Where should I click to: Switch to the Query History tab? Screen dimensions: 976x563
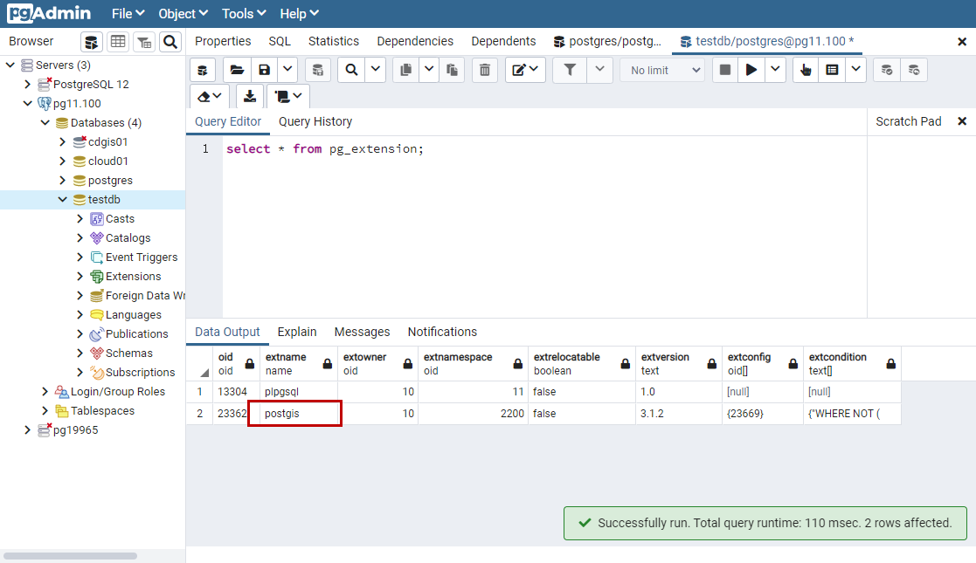point(315,121)
